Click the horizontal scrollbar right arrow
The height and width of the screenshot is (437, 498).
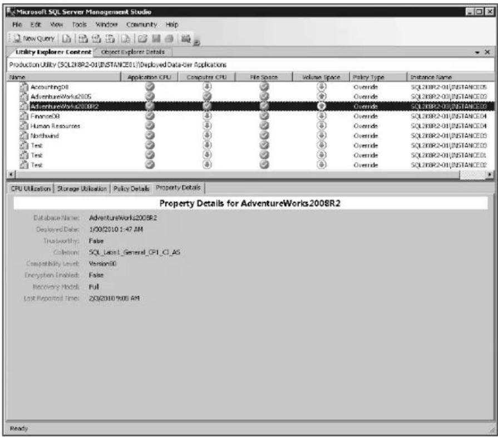tap(490, 174)
